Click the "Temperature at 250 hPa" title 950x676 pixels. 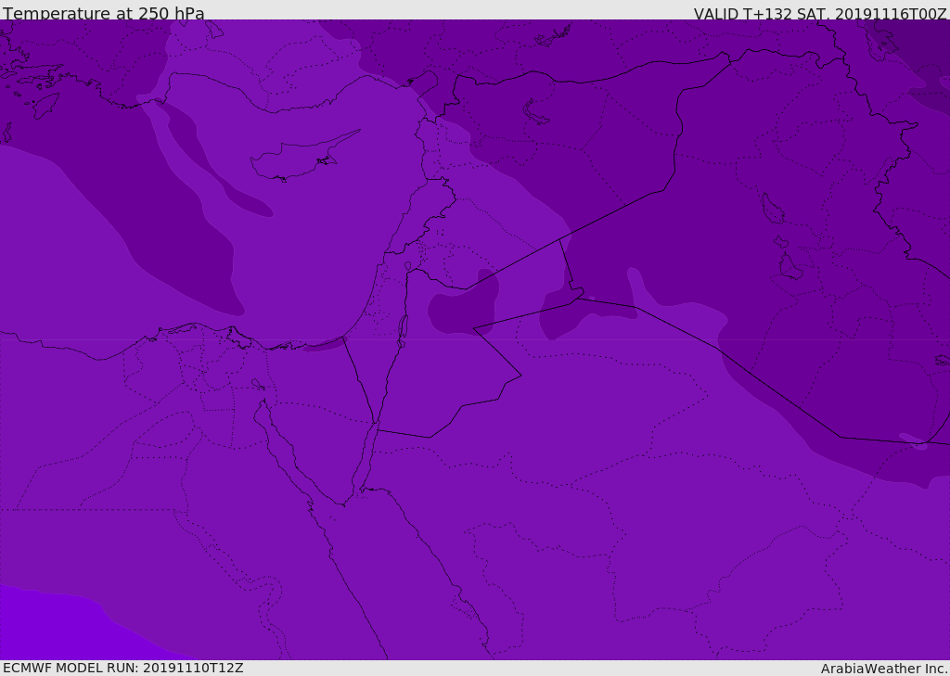(104, 13)
